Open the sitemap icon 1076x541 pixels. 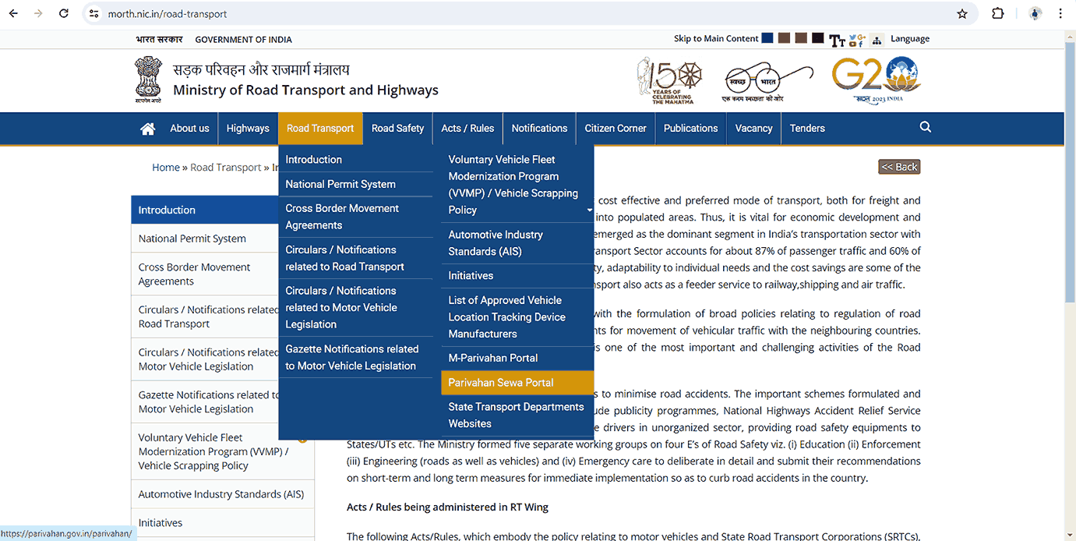[x=877, y=40]
